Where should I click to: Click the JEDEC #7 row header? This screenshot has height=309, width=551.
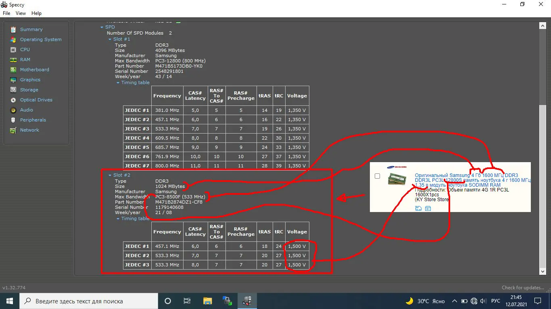pyautogui.click(x=137, y=166)
